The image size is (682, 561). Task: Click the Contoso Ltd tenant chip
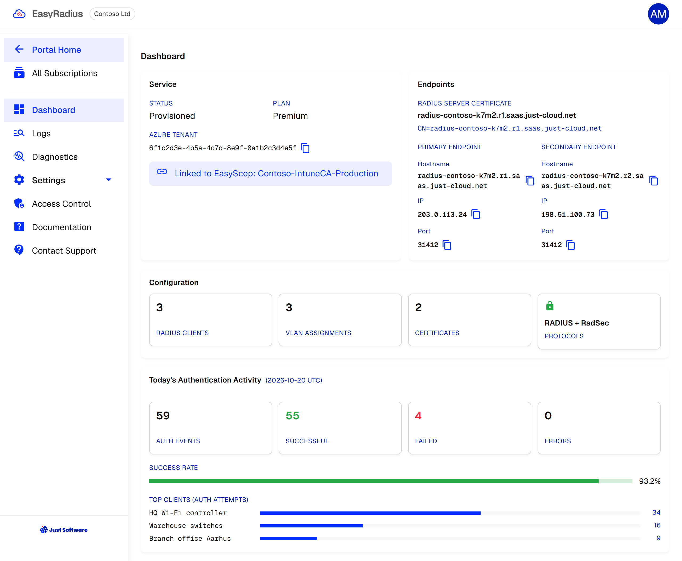112,14
